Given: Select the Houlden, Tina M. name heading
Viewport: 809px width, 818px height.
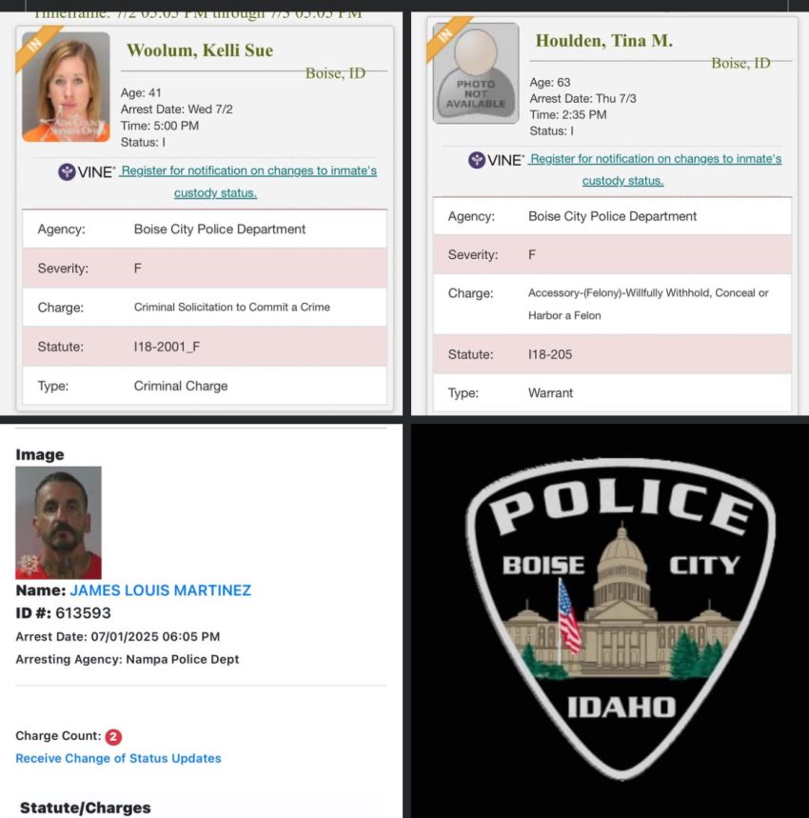Looking at the screenshot, I should 604,40.
